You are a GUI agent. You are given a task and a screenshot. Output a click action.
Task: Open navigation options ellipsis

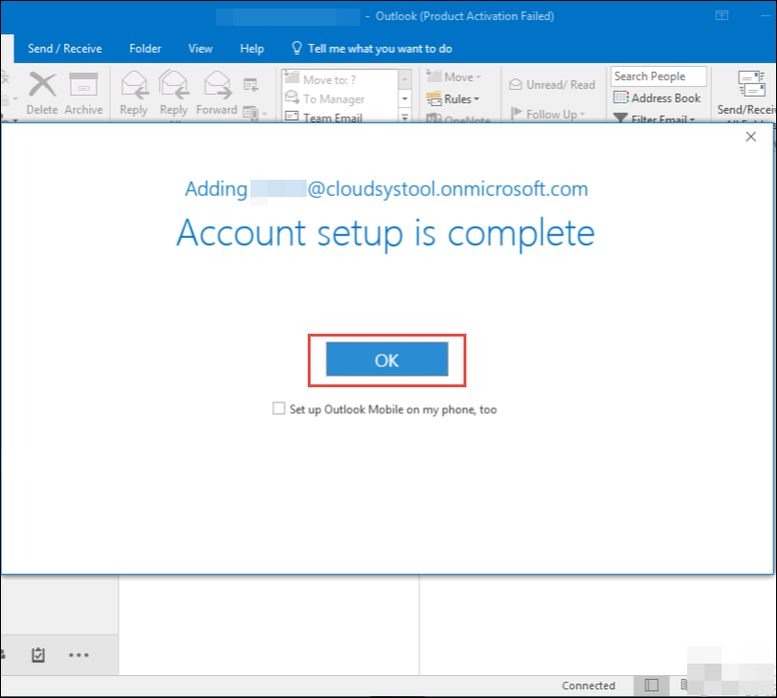tap(78, 655)
